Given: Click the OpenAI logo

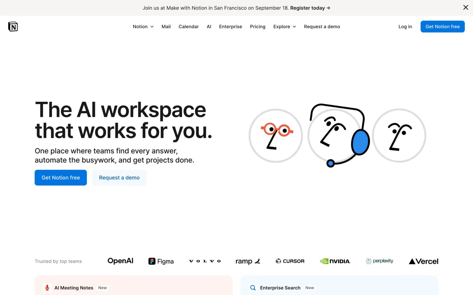Looking at the screenshot, I should [120, 261].
